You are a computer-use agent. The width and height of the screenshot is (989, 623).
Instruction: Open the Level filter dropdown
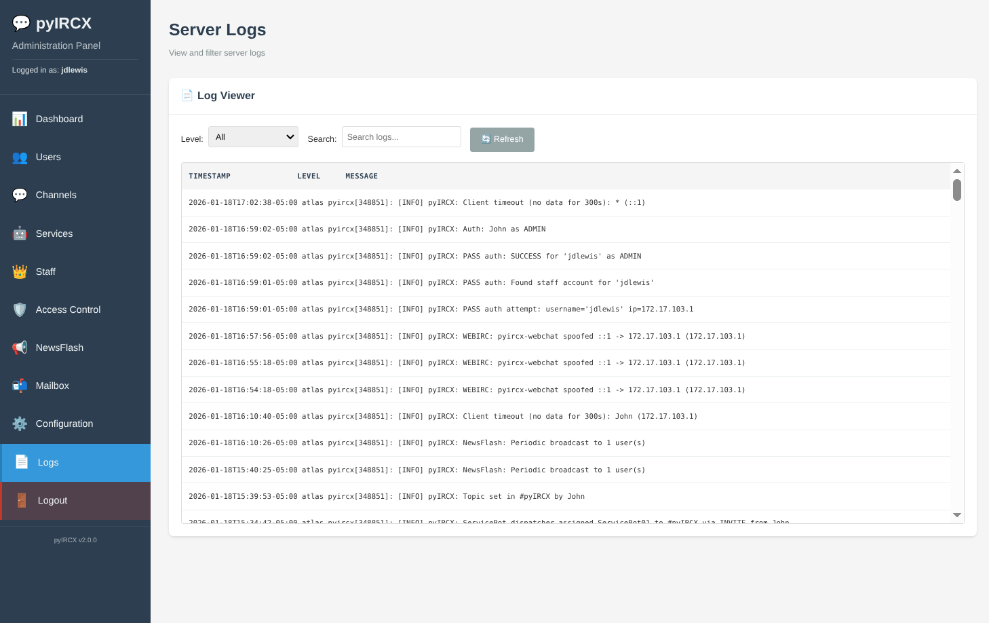point(253,136)
